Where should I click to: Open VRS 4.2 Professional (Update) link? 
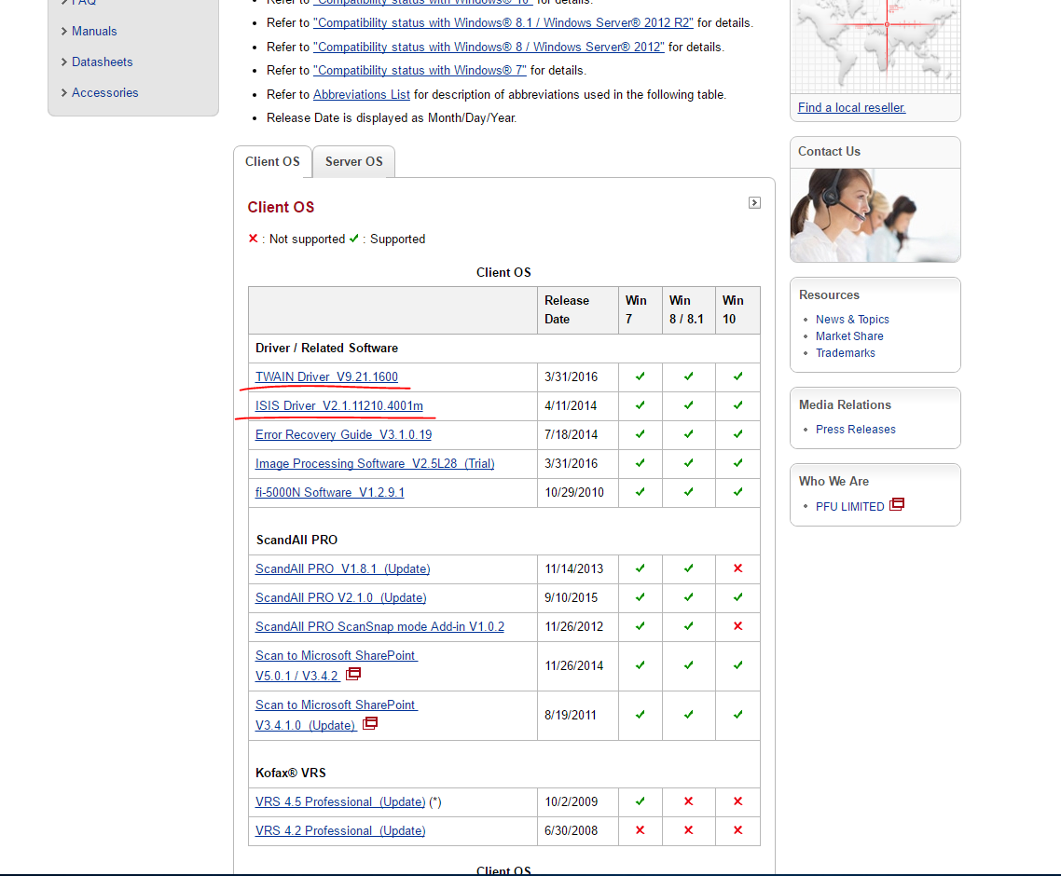tap(340, 831)
